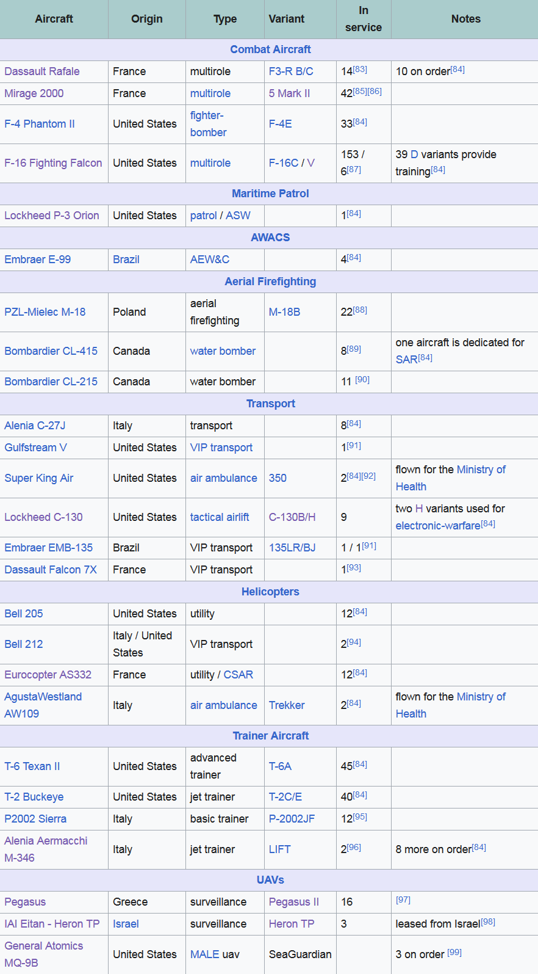This screenshot has height=974, width=538.
Task: Open the Bombardier CL-415 link
Action: [51, 351]
